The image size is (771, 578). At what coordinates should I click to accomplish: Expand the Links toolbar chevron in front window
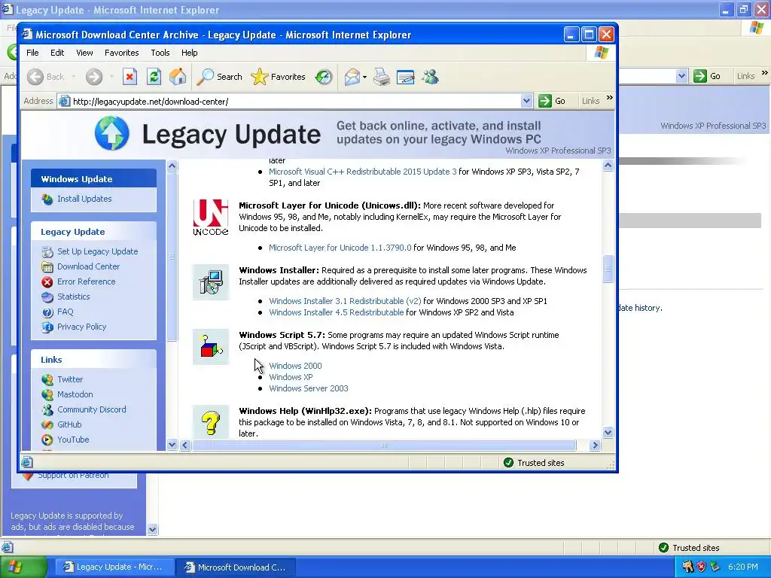610,98
